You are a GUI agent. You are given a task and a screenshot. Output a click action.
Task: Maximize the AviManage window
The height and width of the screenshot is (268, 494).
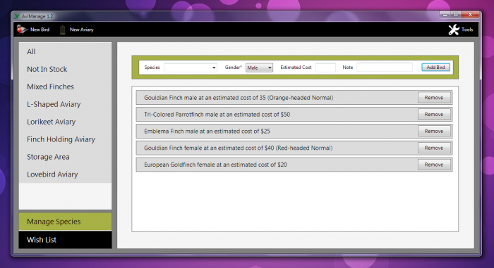[455, 15]
